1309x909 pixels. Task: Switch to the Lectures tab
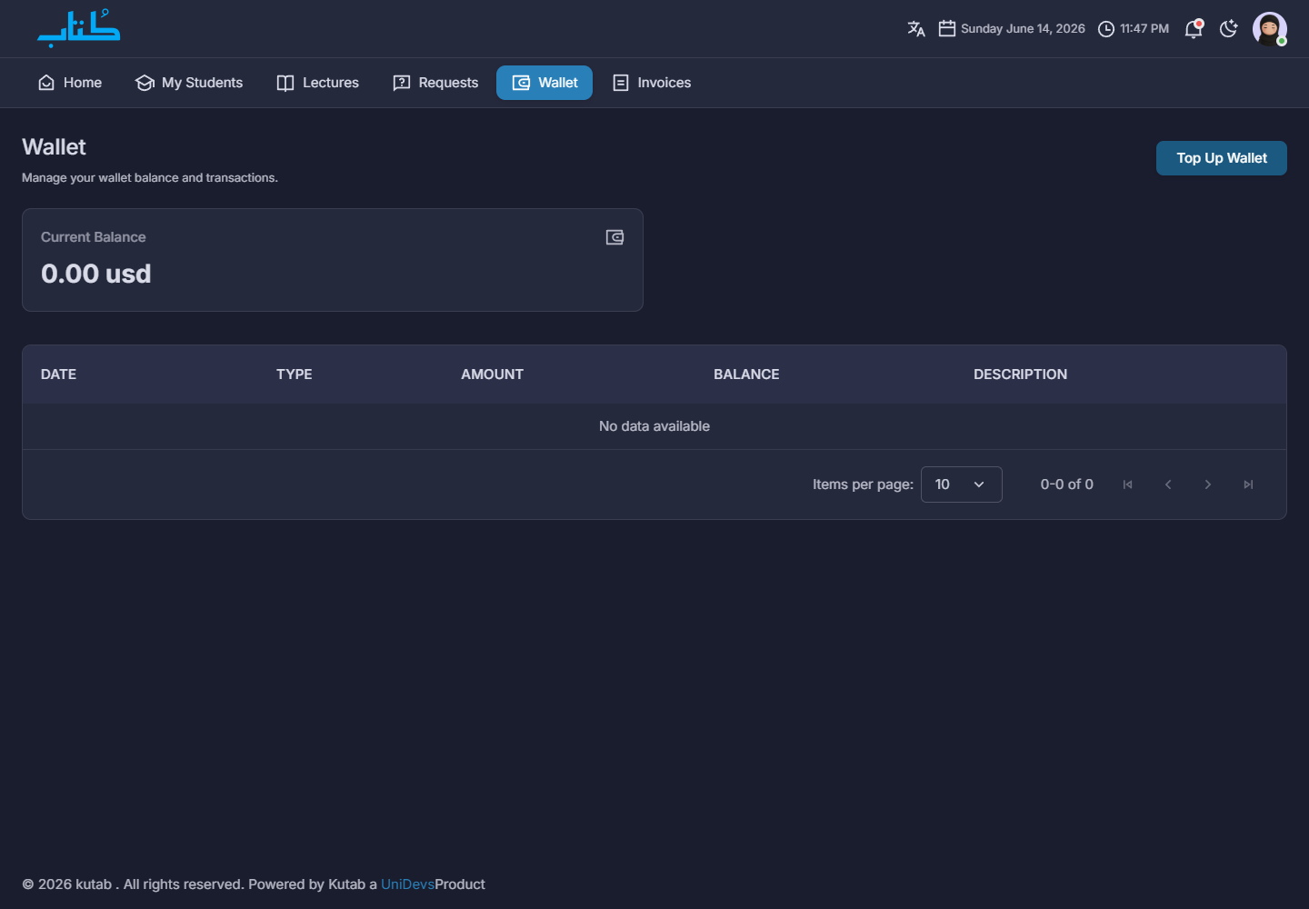click(318, 83)
